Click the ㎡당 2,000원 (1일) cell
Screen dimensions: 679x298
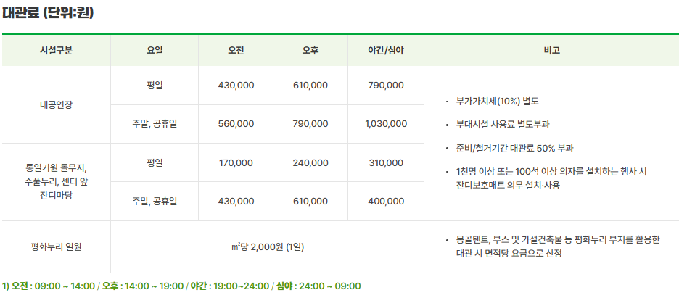(x=267, y=247)
